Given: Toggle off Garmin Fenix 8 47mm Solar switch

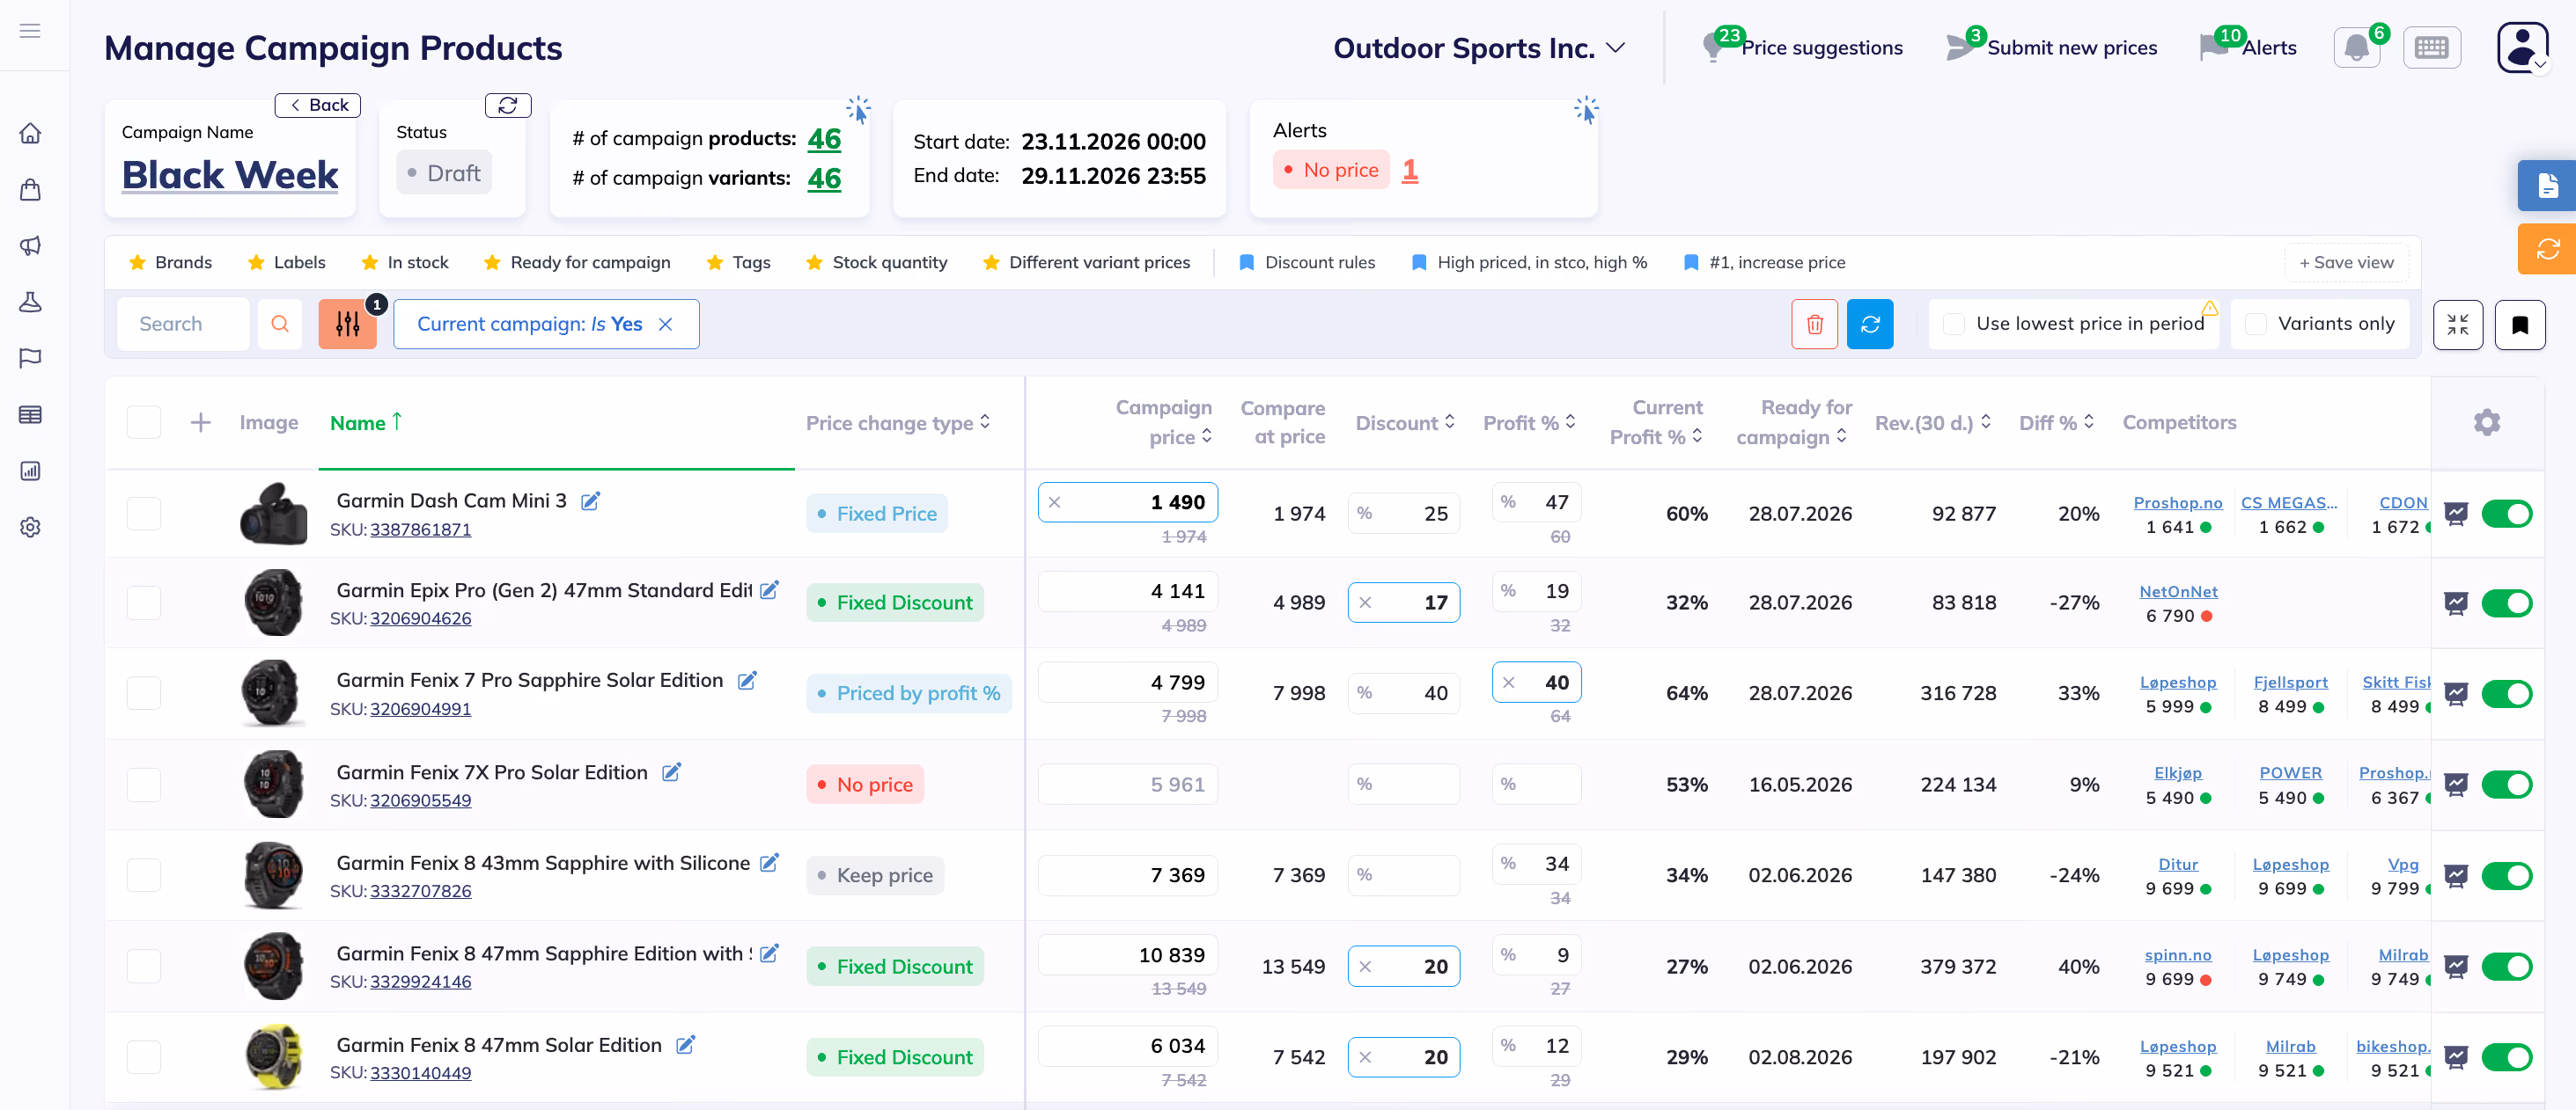Looking at the screenshot, I should tap(2506, 1057).
